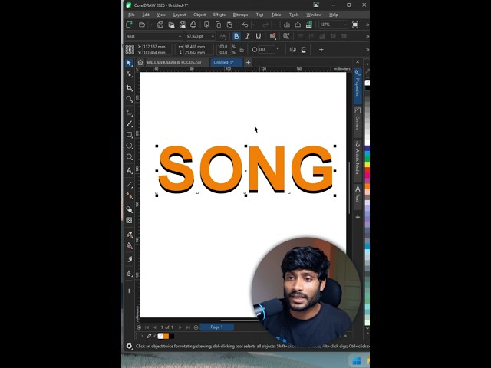Click the Paste icon
This screenshot has width=491, height=368.
click(229, 25)
